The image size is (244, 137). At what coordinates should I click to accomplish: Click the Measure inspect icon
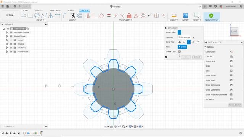coord(174,16)
